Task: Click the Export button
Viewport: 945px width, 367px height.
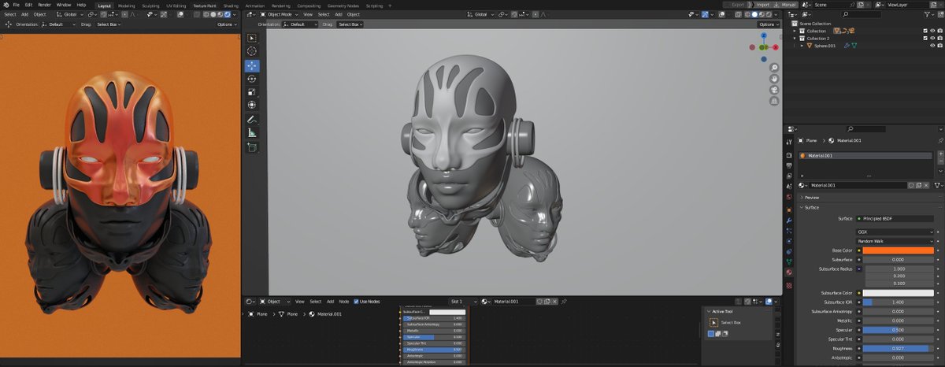Action: click(x=736, y=5)
